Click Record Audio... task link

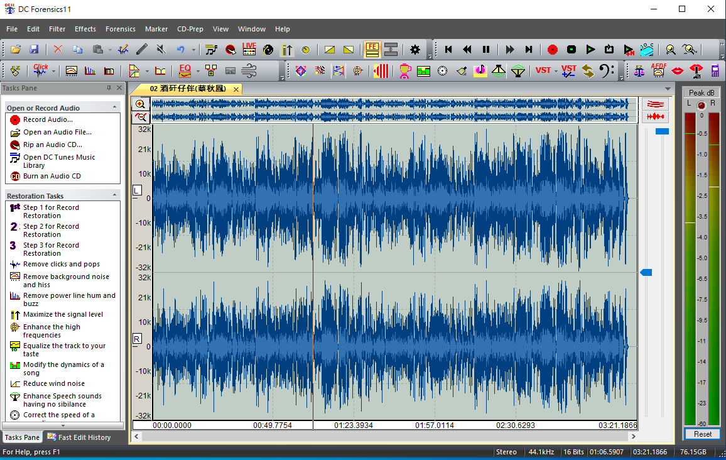(x=48, y=119)
